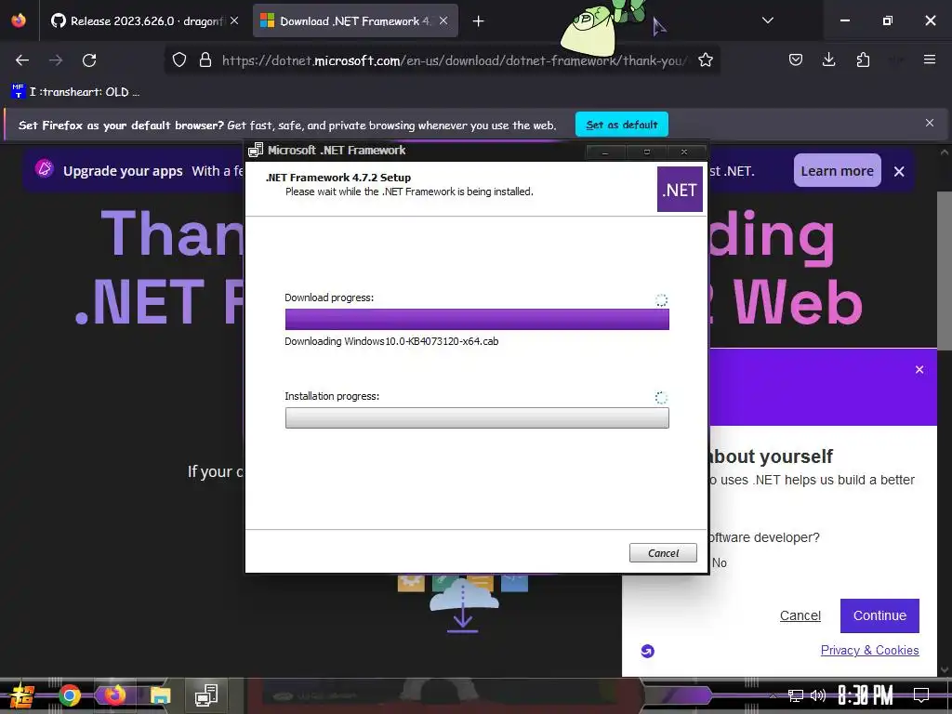Screen dimensions: 952x714
Task: Click the 8:30 PM clock in taskbar
Action: (866, 695)
